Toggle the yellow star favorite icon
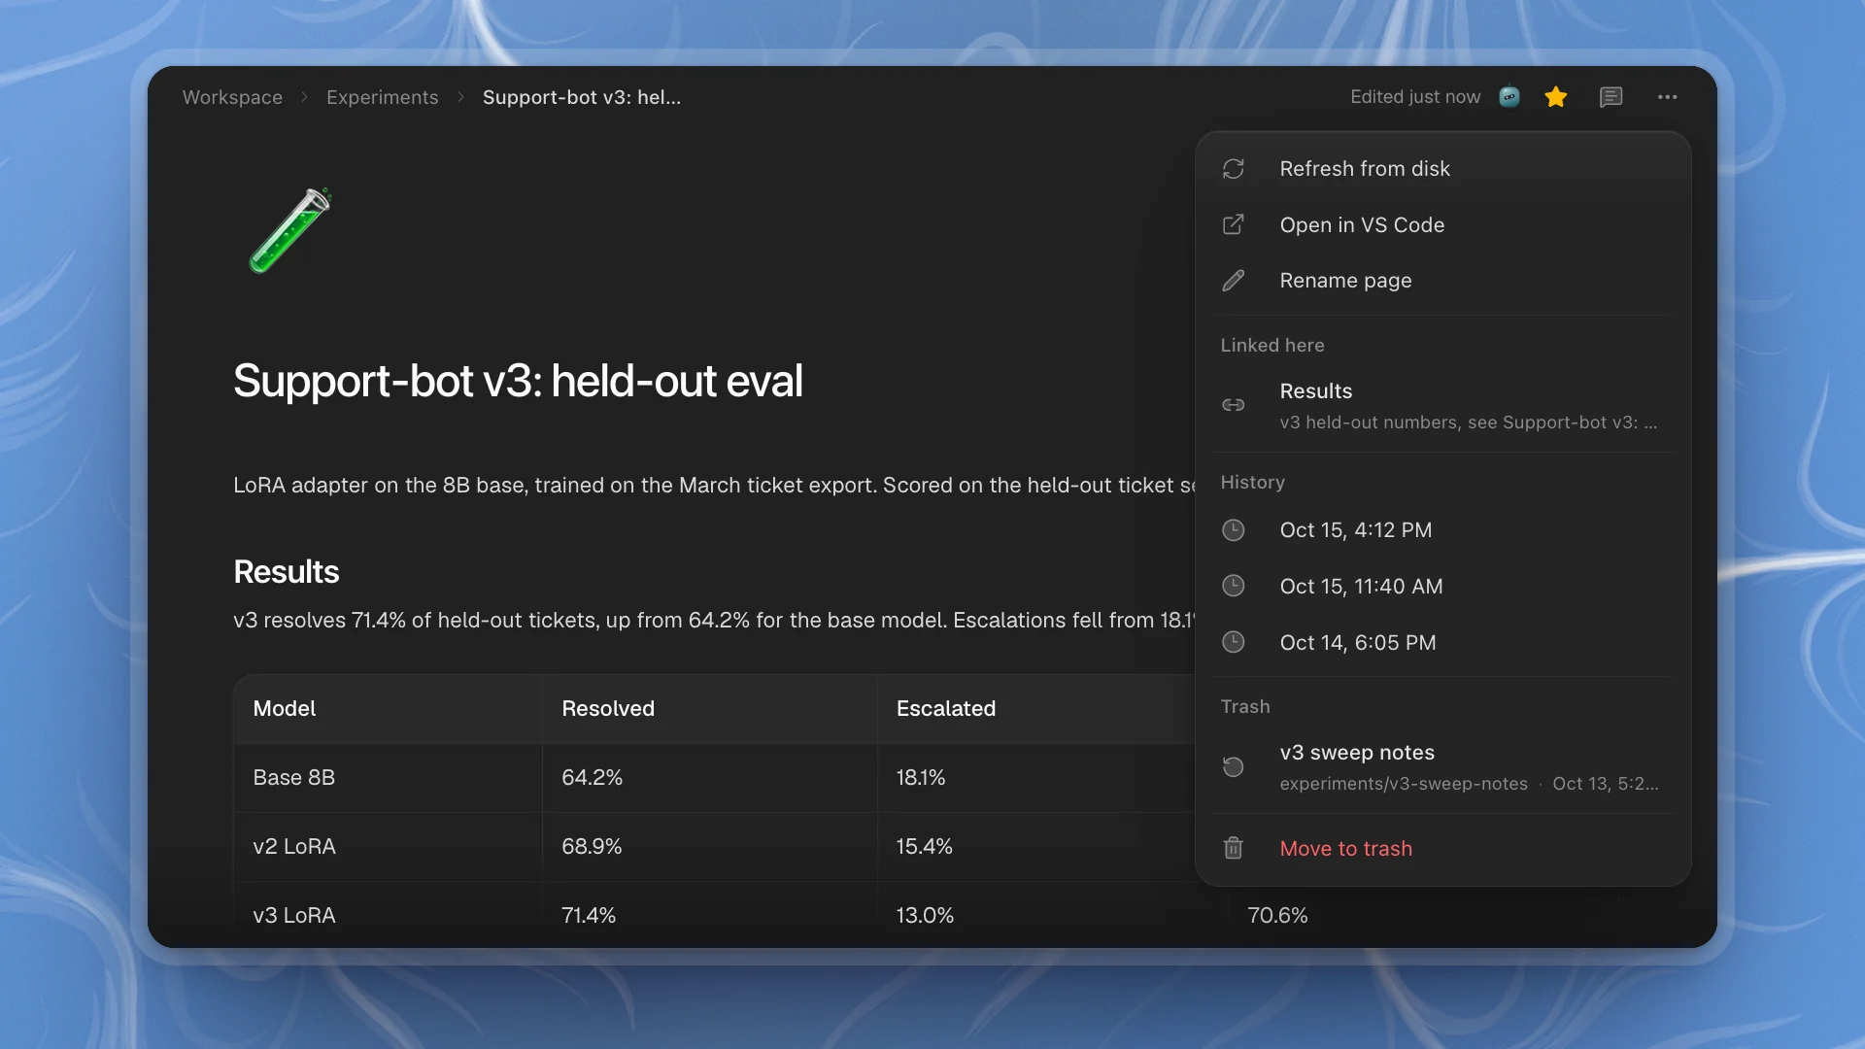Screen dimensions: 1865x1049 click(x=1556, y=97)
